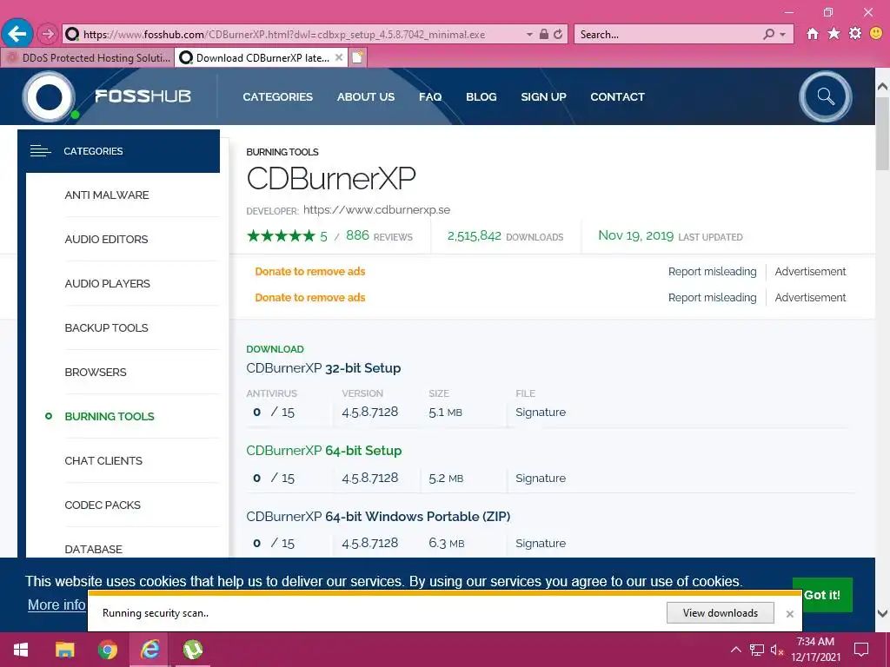Click the browser Forward arrow button

48,34
